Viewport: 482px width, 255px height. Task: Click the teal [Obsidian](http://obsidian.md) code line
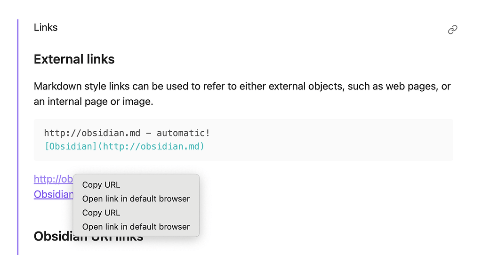pos(124,146)
